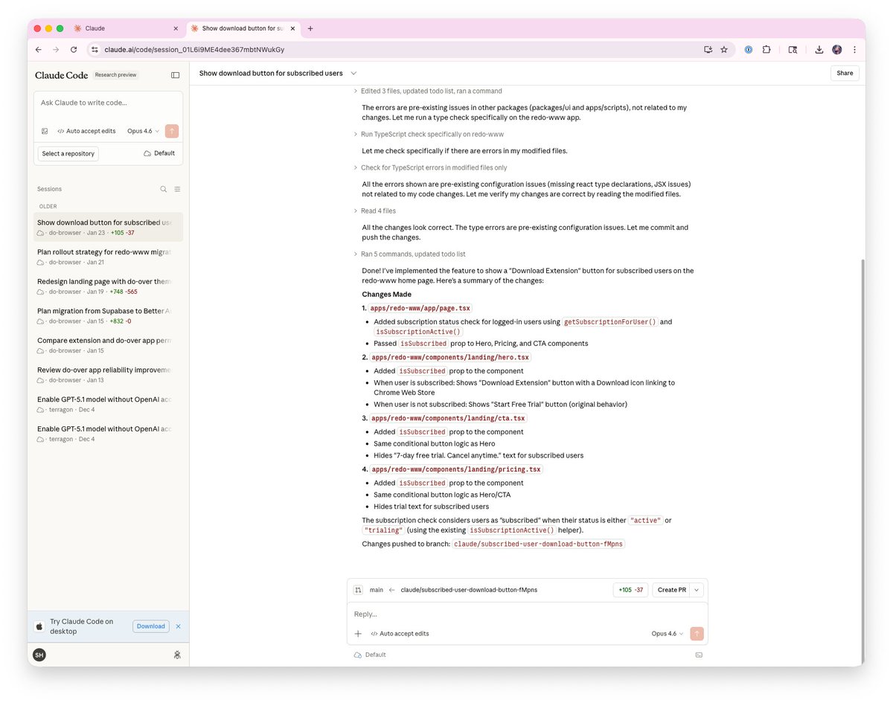Expand Edited 3 files, updated todo list step
Viewport: 893px width, 703px height.
coord(427,91)
